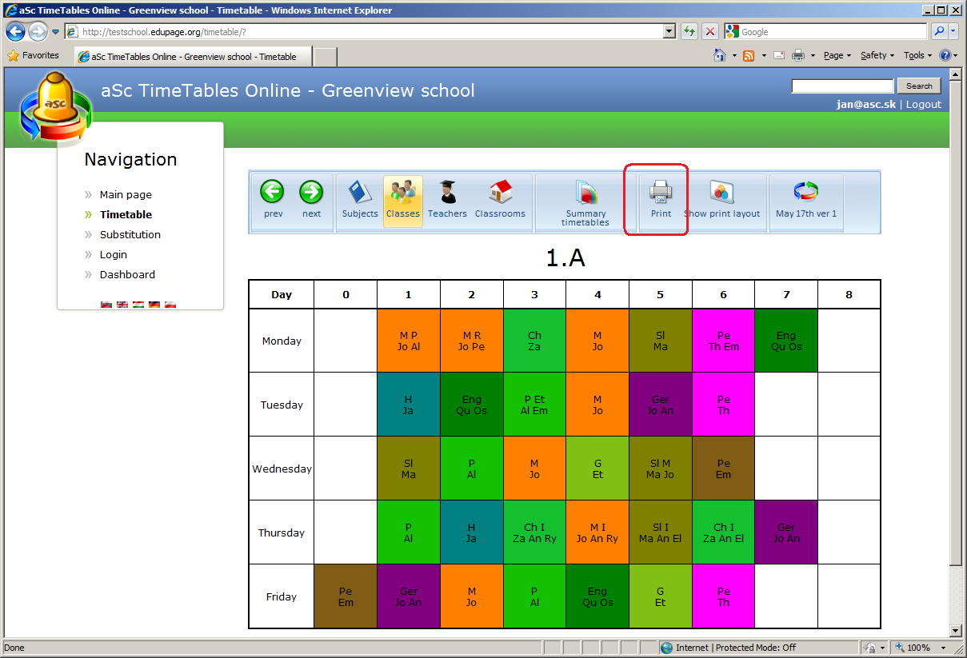Viewport: 967px width, 658px height.
Task: Click the Logout link
Action: pyautogui.click(x=923, y=105)
